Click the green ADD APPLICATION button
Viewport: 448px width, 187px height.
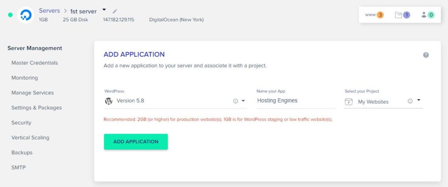136,142
